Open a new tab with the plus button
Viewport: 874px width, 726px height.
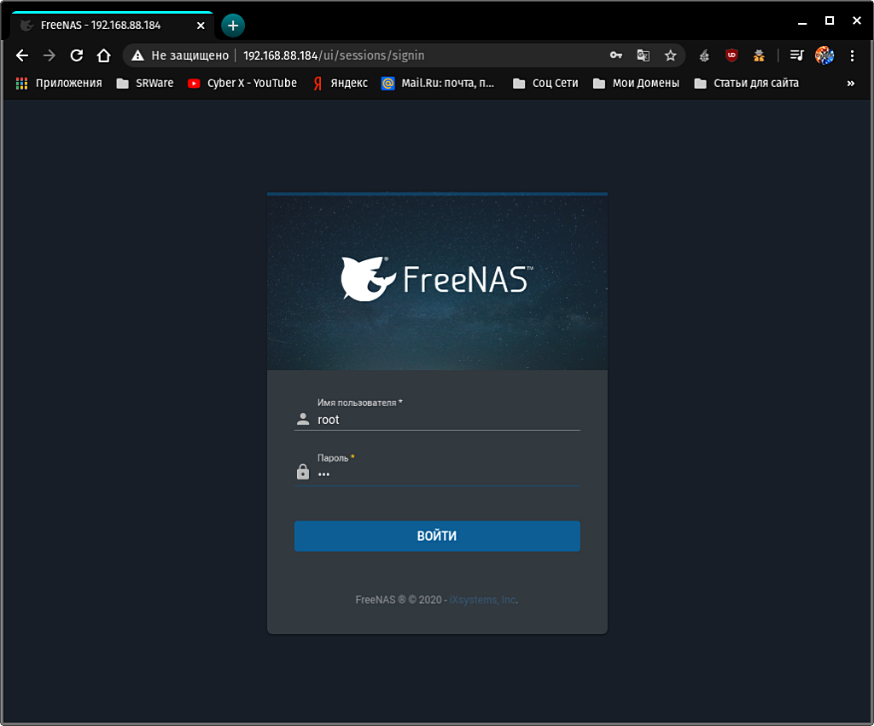[233, 25]
